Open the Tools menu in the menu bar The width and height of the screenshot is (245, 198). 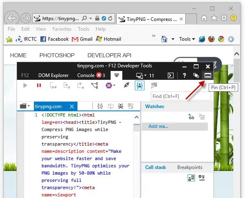click(84, 29)
